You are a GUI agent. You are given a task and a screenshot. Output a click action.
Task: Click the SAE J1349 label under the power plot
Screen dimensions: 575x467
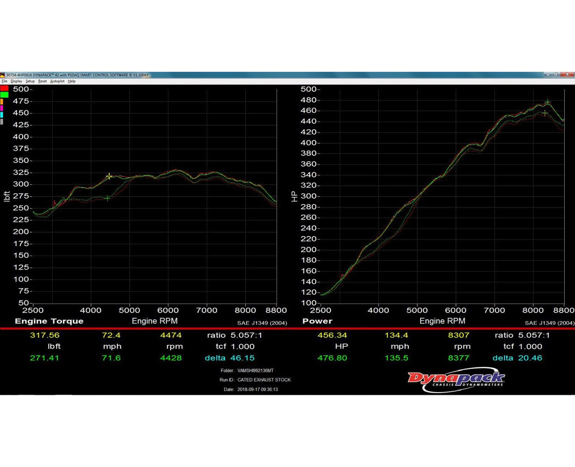(x=550, y=323)
